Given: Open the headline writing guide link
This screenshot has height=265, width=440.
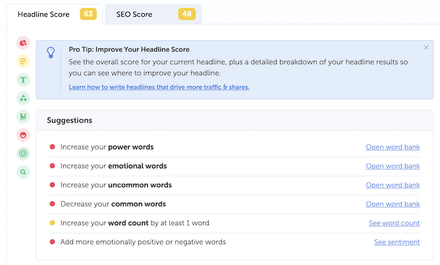Looking at the screenshot, I should coord(159,87).
